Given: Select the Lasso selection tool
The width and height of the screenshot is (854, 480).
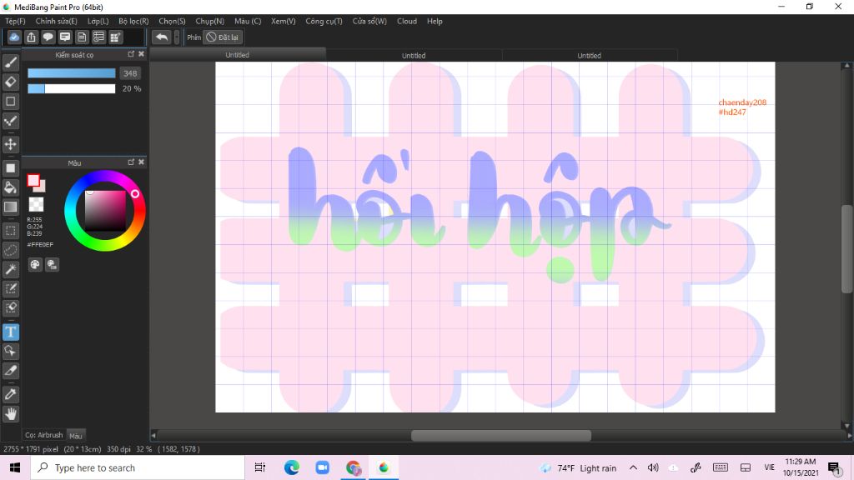Looking at the screenshot, I should click(10, 250).
